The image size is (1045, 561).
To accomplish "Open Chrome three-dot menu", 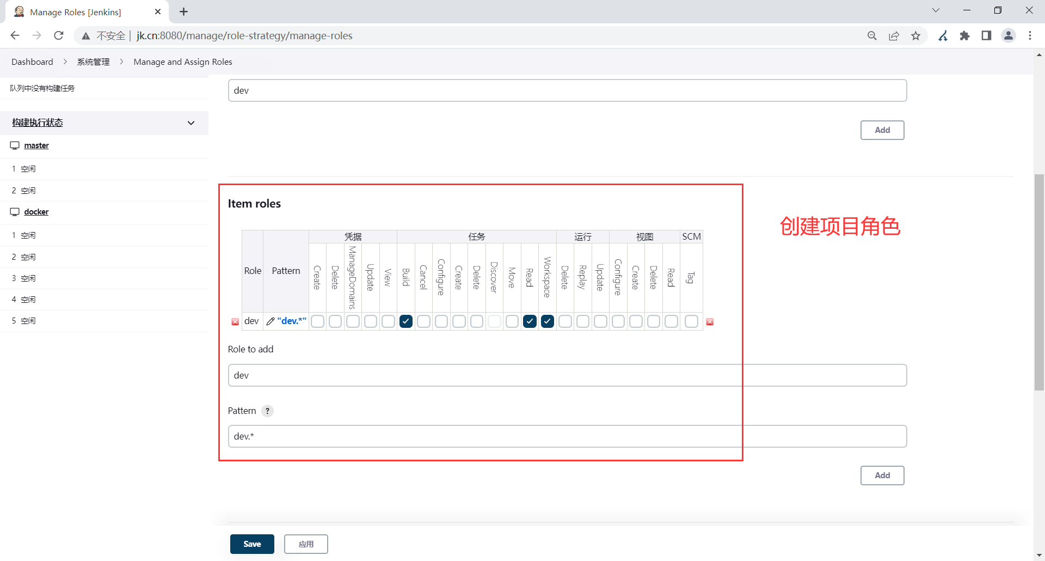I will pos(1030,35).
